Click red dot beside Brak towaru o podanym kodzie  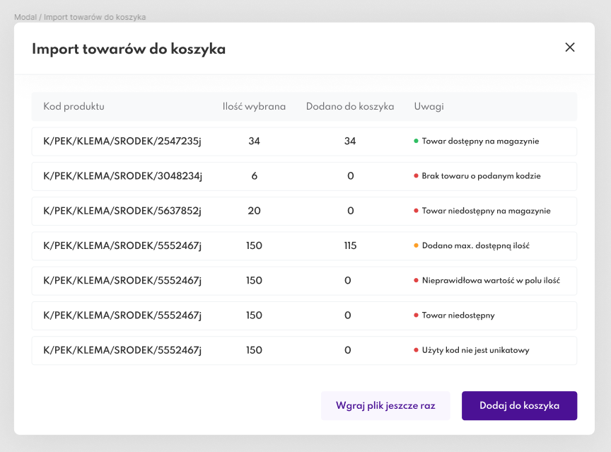tap(416, 176)
